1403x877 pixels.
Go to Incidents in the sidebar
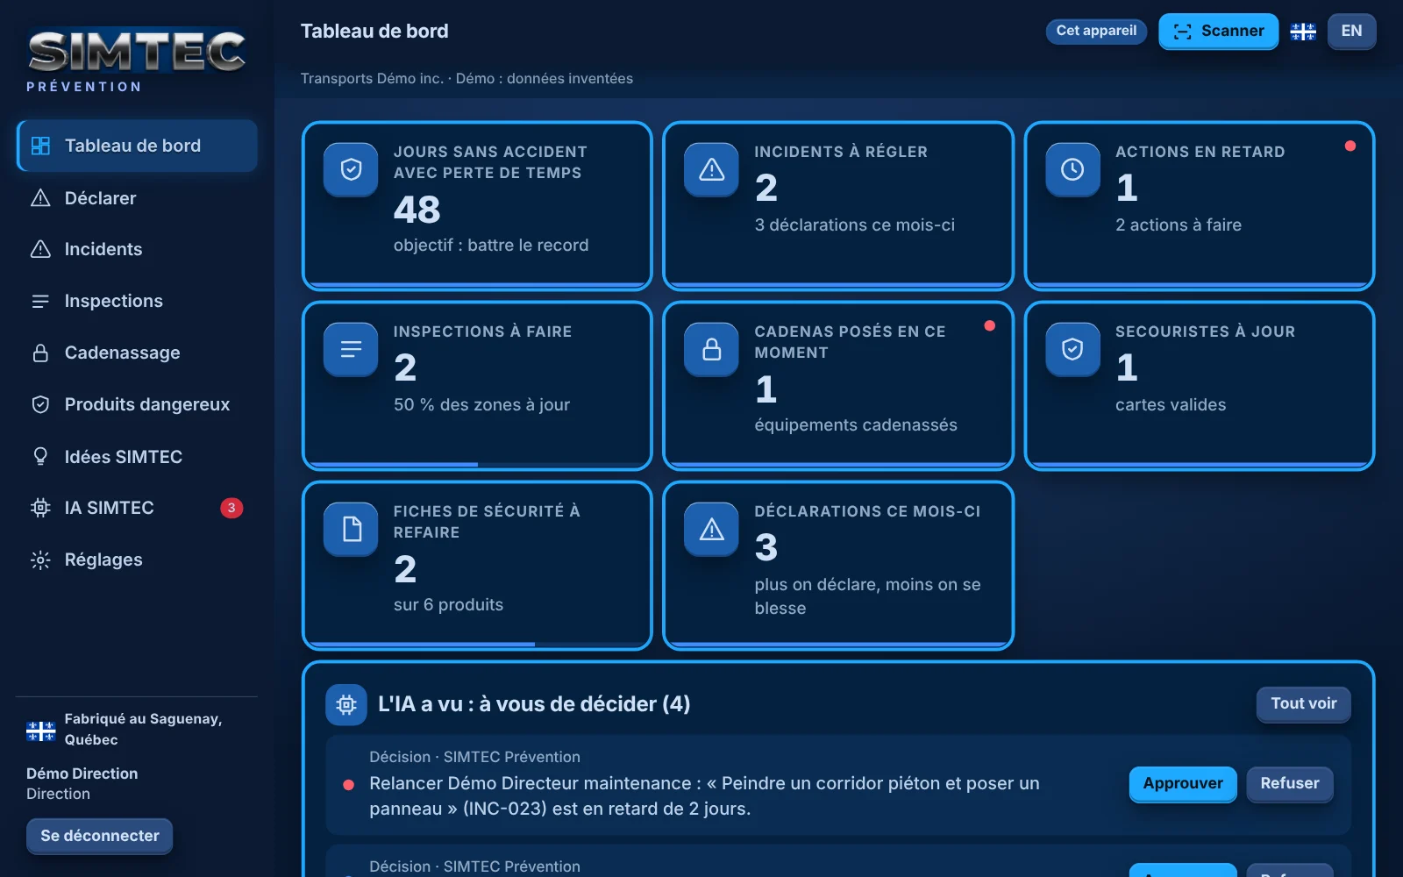pos(137,249)
